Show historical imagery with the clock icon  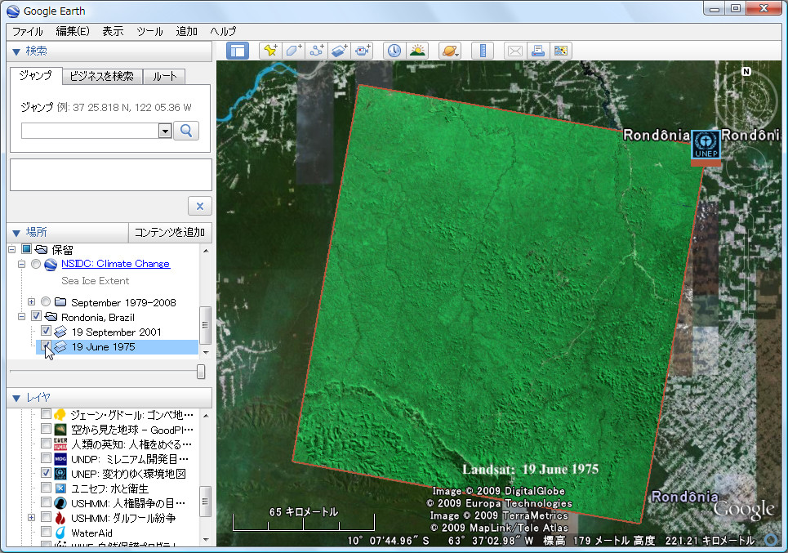tap(393, 50)
